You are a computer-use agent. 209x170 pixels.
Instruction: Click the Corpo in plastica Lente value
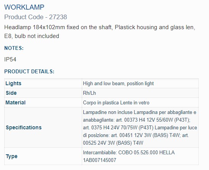pyautogui.click(x=116, y=103)
